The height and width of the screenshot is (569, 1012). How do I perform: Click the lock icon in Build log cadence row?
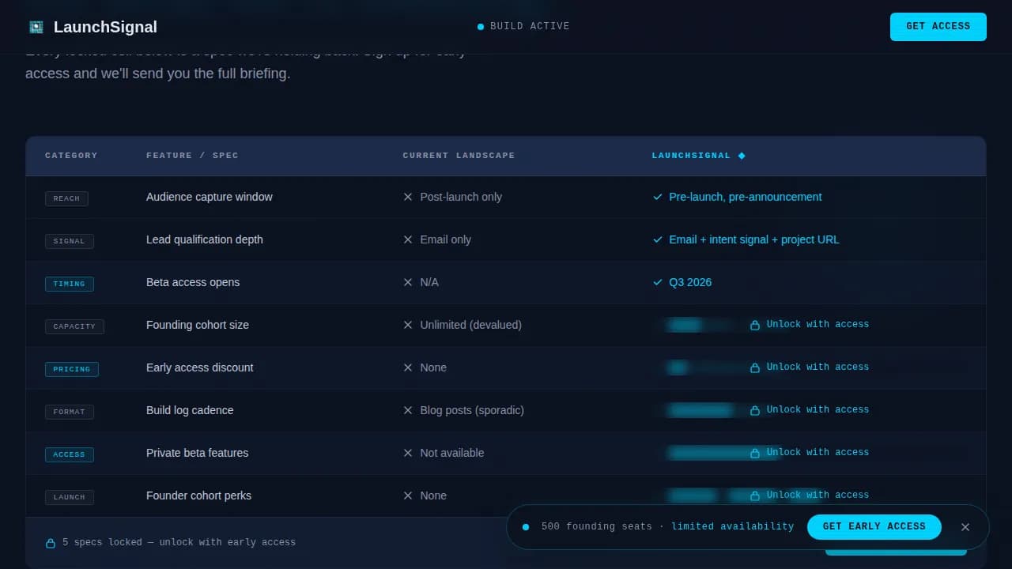[x=755, y=410]
